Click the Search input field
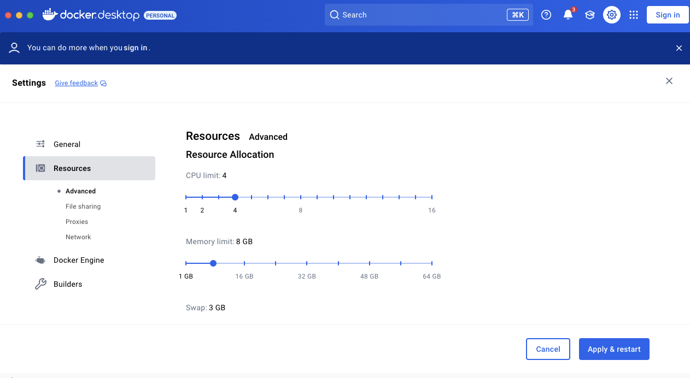The height and width of the screenshot is (378, 690). point(421,15)
